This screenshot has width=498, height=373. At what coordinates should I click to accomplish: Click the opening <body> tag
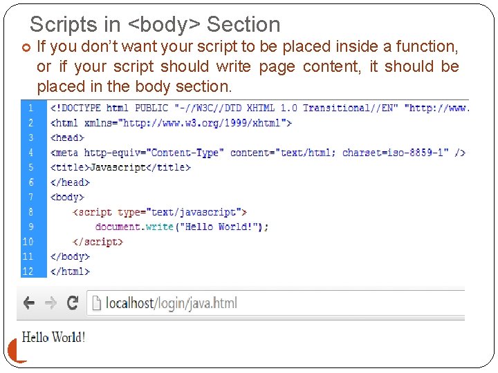tap(67, 198)
